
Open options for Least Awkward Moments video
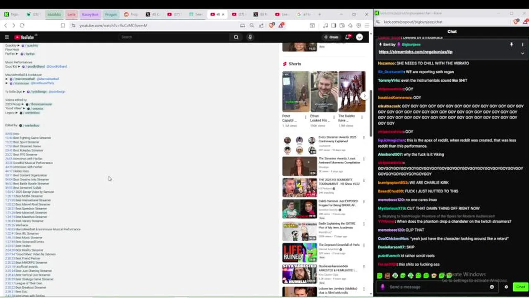364,159
